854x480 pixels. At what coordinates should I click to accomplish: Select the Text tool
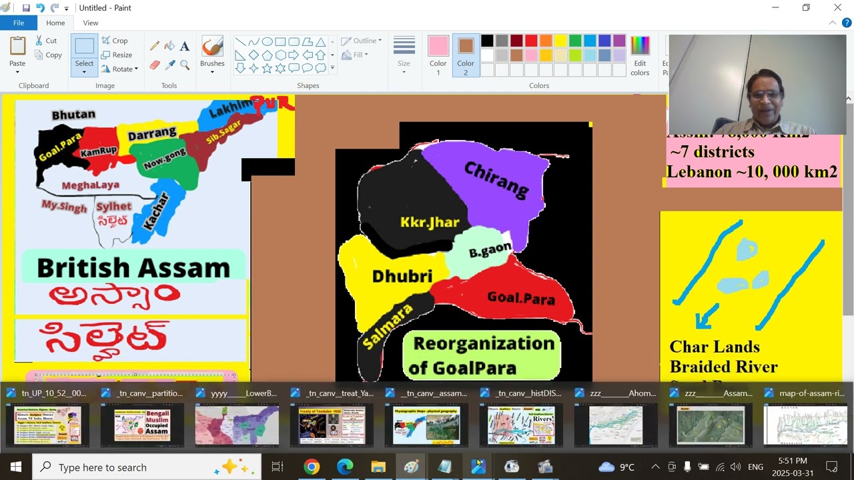click(x=185, y=46)
